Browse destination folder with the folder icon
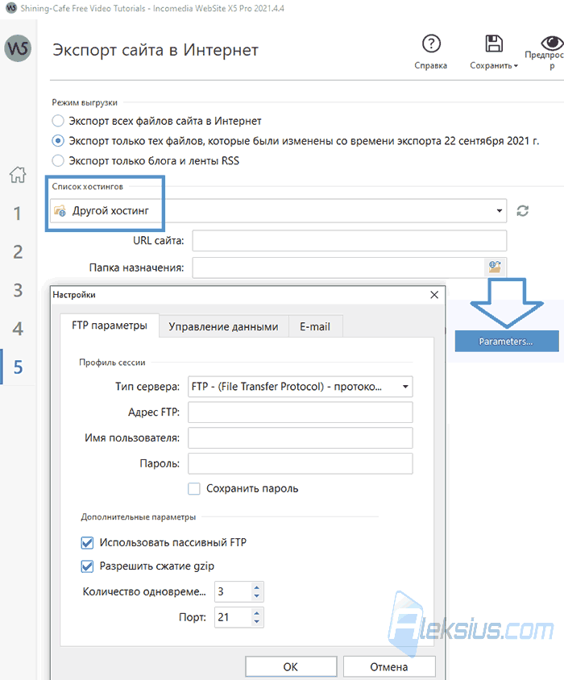The height and width of the screenshot is (680, 564). (x=495, y=267)
